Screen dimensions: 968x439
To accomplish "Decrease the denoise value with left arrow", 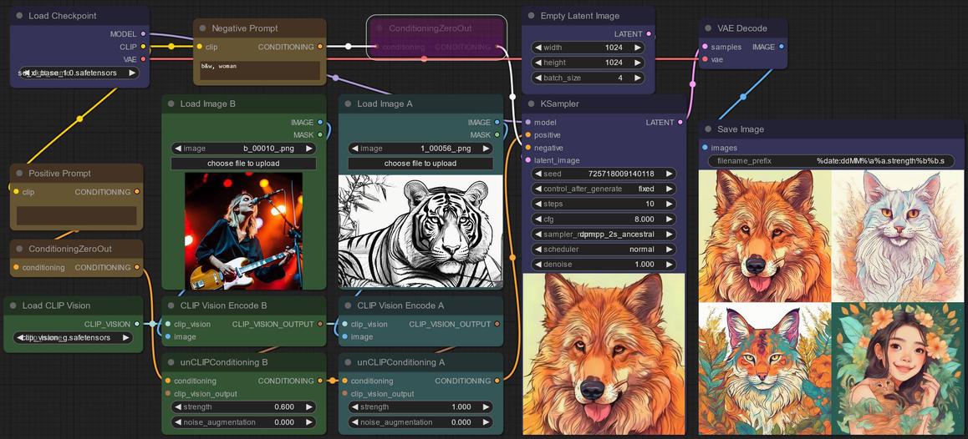I will [538, 264].
